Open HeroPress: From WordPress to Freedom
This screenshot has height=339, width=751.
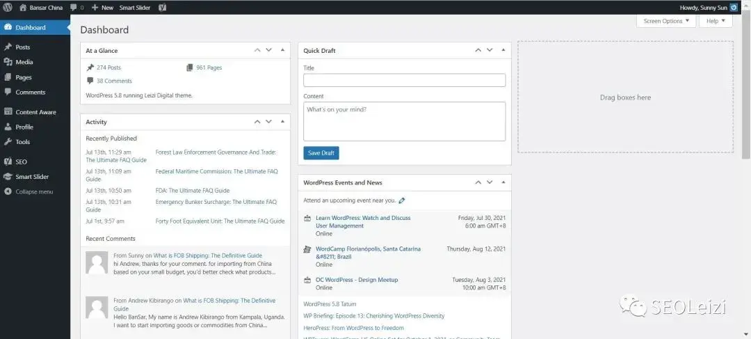pos(353,328)
